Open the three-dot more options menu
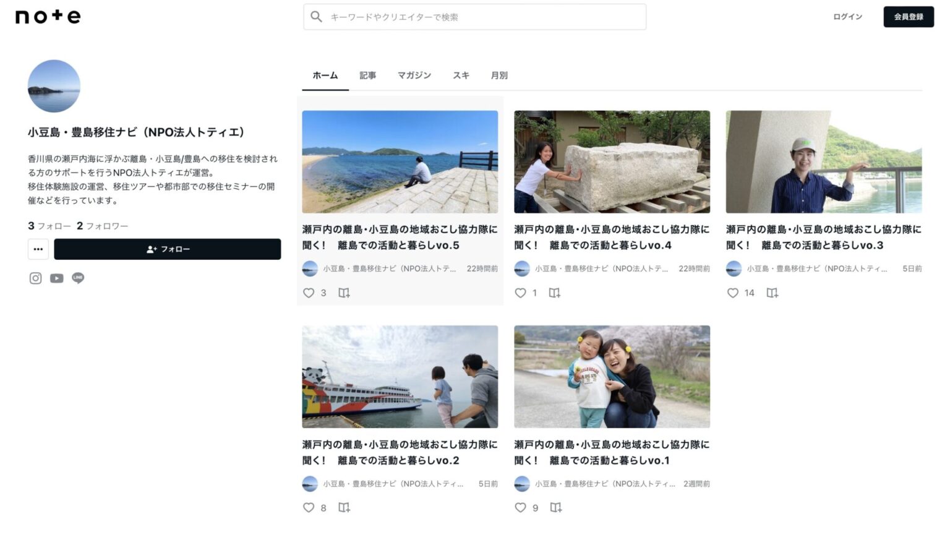This screenshot has height=537, width=950. click(x=38, y=249)
